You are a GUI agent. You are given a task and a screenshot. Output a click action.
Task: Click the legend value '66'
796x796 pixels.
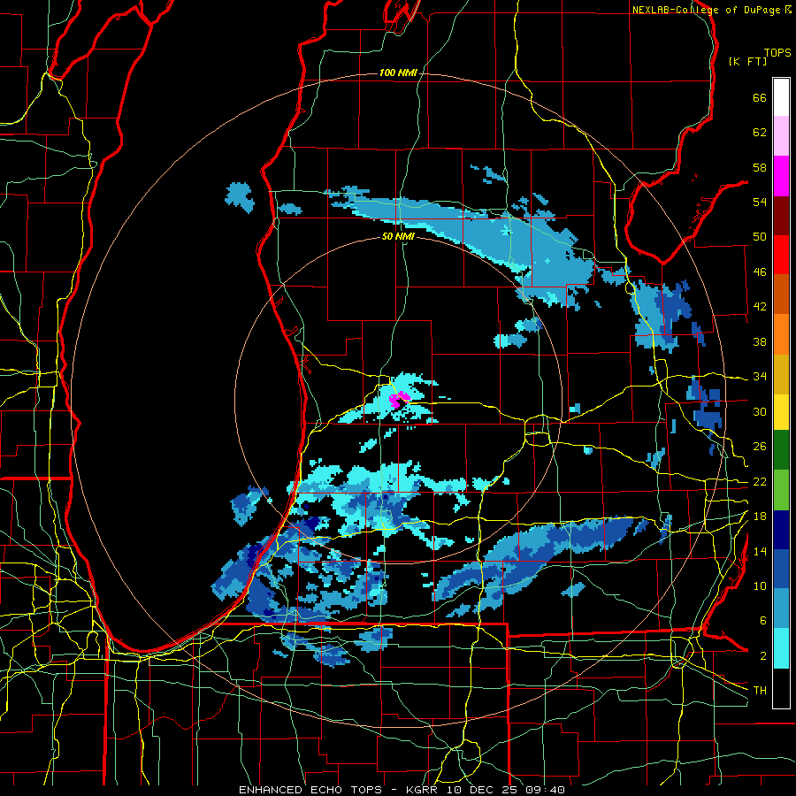[x=760, y=98]
